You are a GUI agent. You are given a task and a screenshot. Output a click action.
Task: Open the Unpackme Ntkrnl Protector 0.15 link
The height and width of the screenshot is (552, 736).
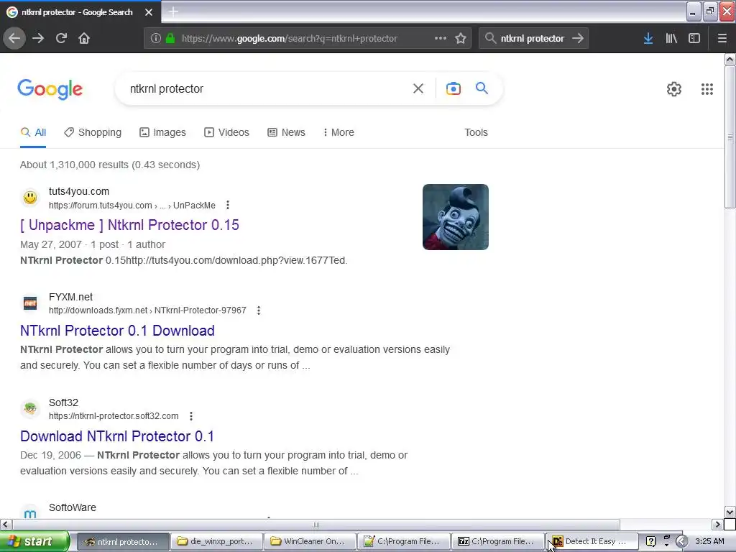pyautogui.click(x=129, y=225)
